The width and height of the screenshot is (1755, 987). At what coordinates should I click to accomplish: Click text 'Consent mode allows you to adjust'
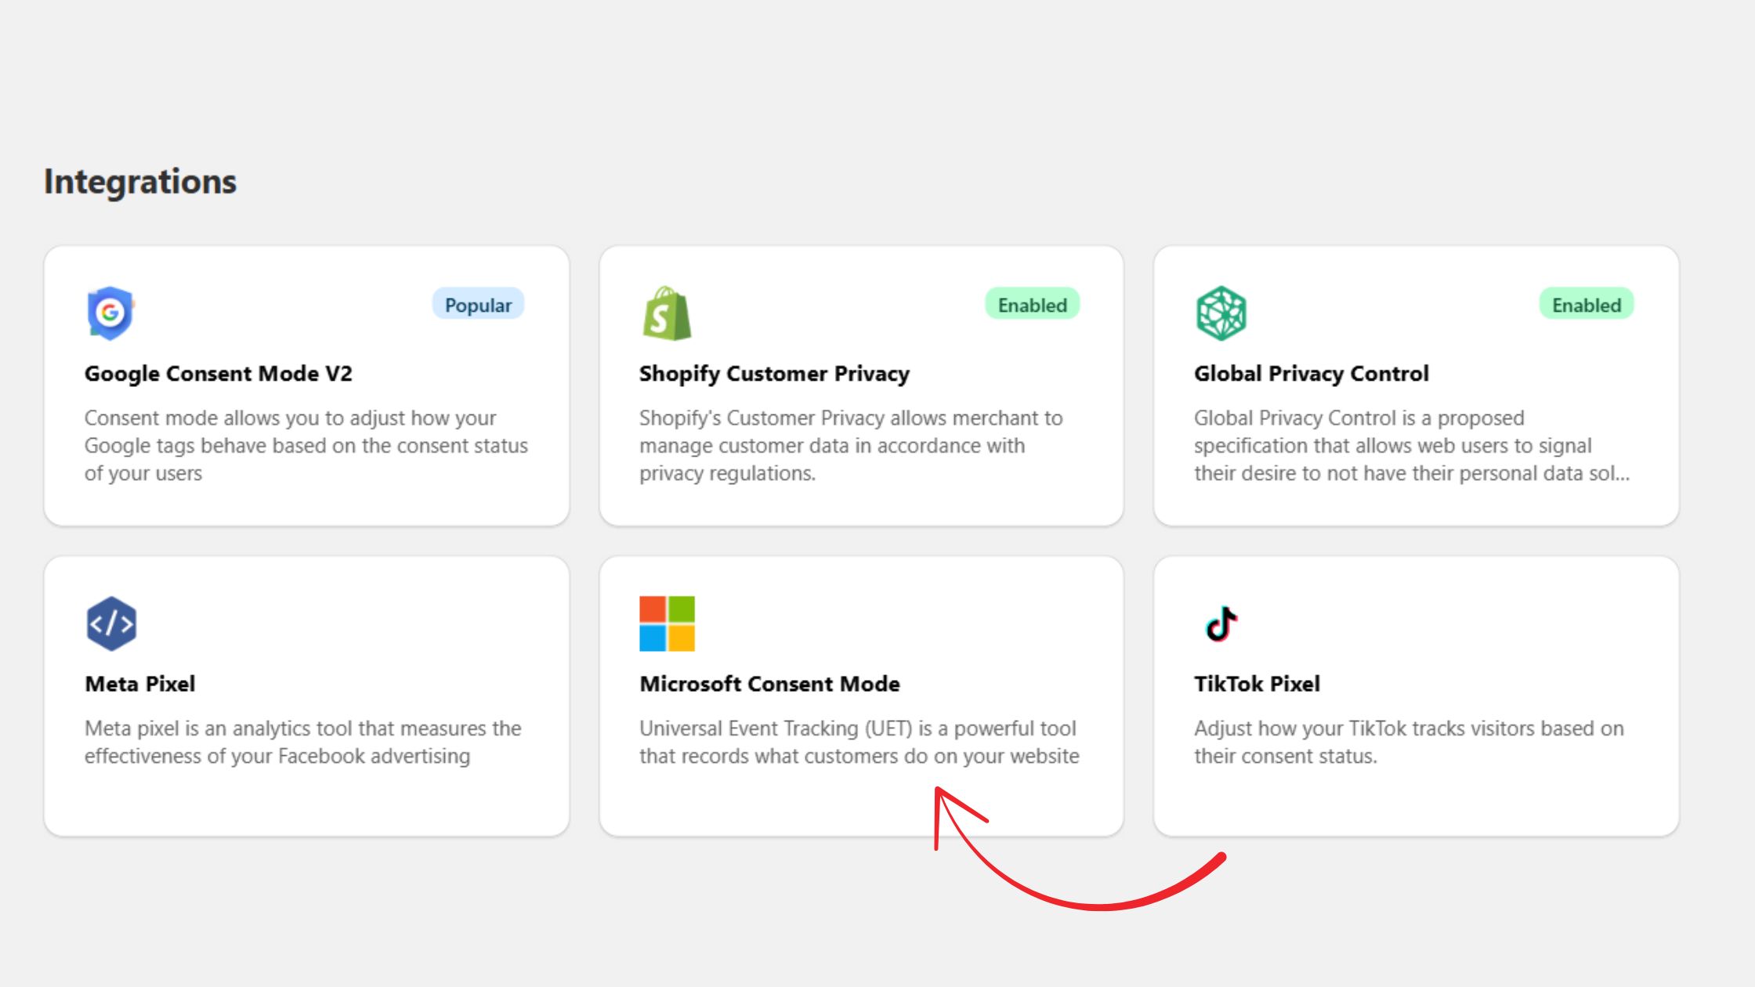(x=245, y=418)
